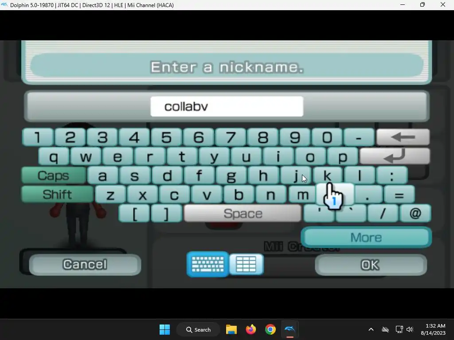454x340 pixels.
Task: Select the g key
Action: pyautogui.click(x=231, y=175)
